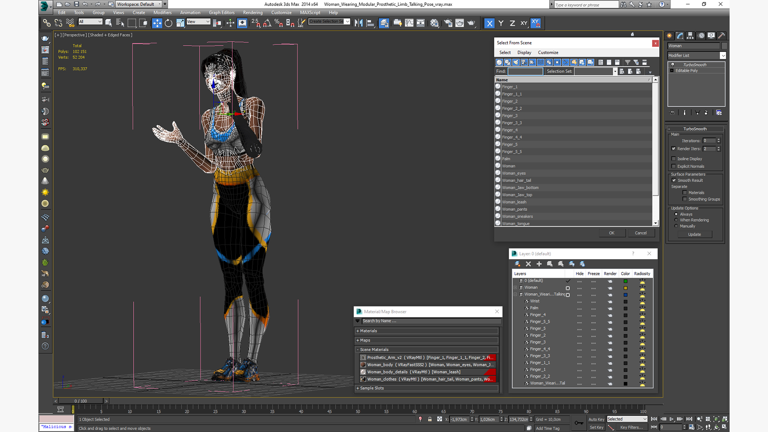
Task: Click the Auto Key button
Action: [x=596, y=419]
